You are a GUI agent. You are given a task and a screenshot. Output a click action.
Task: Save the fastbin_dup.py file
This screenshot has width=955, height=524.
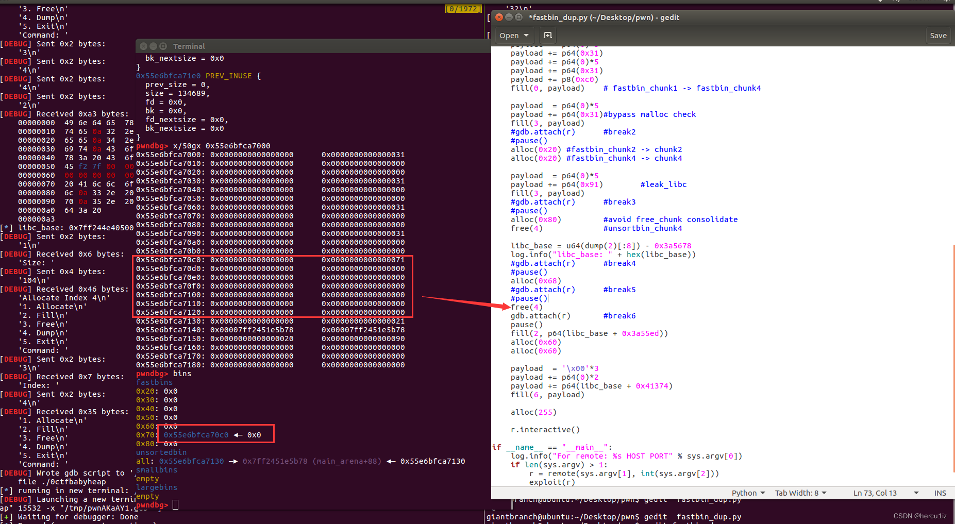click(938, 35)
